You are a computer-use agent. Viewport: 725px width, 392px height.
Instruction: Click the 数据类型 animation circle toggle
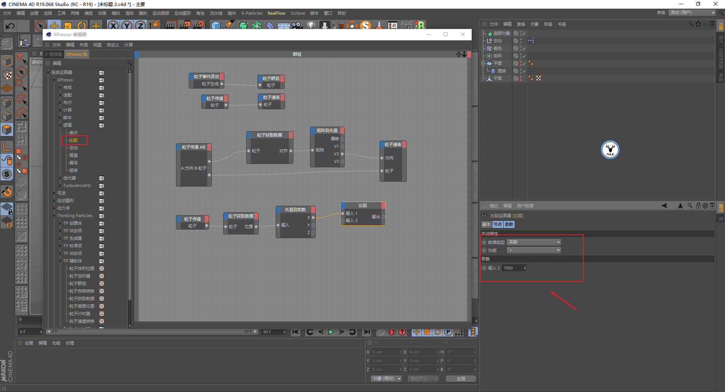[484, 242]
